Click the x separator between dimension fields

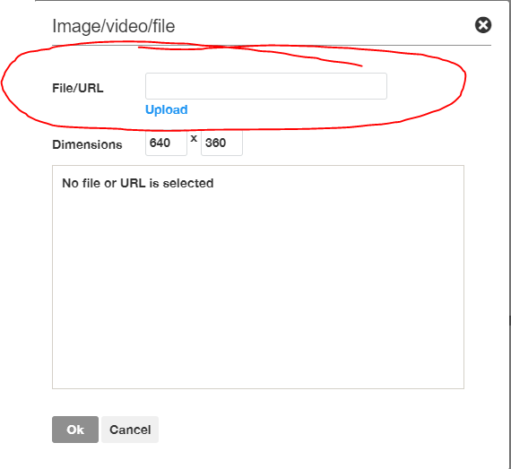coord(194,138)
